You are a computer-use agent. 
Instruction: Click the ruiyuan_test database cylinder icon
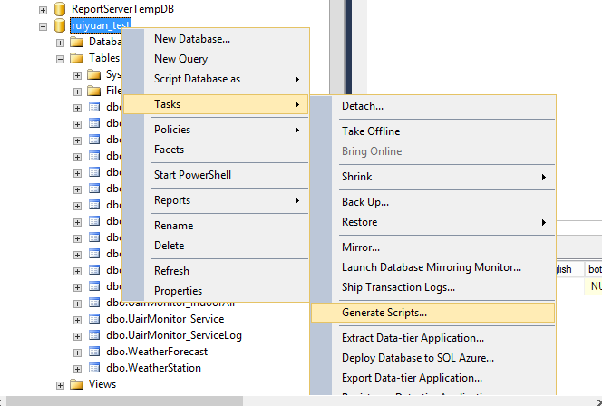pos(60,25)
